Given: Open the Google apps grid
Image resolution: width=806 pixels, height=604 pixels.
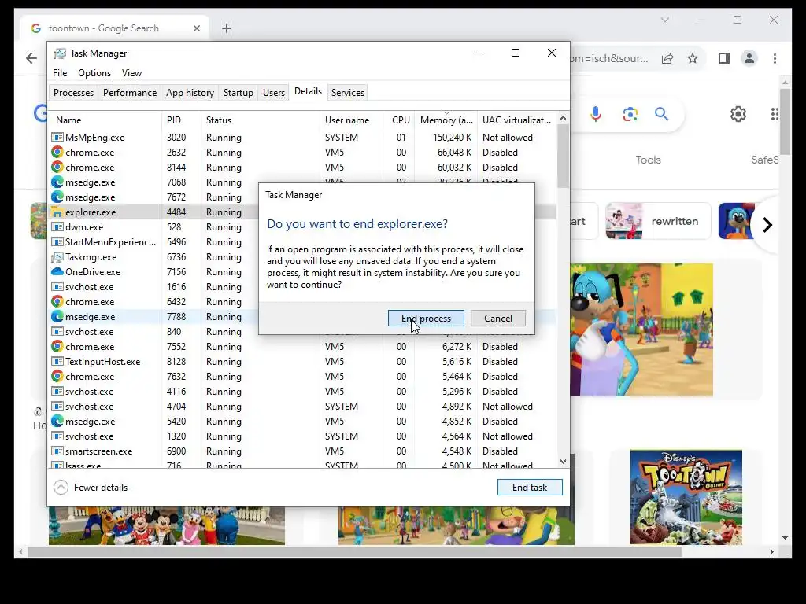Looking at the screenshot, I should pos(775,114).
